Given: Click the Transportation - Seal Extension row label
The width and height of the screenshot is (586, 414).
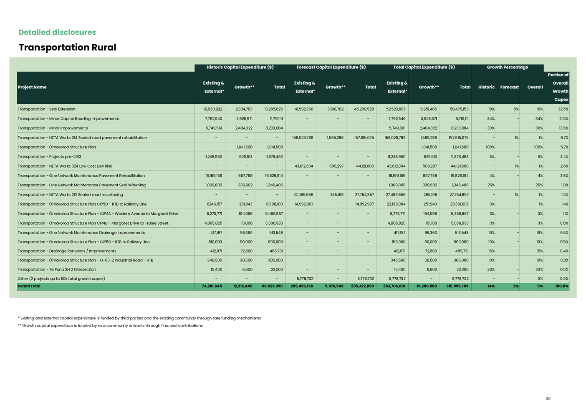Looking at the screenshot, I should pos(46,109).
